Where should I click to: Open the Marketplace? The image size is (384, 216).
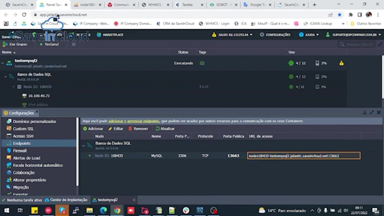[x=109, y=35]
